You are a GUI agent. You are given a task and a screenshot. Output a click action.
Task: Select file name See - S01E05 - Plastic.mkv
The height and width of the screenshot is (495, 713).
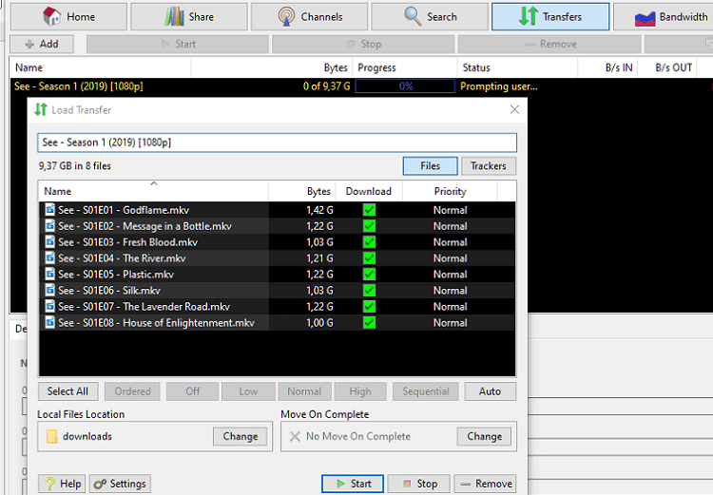(x=116, y=275)
